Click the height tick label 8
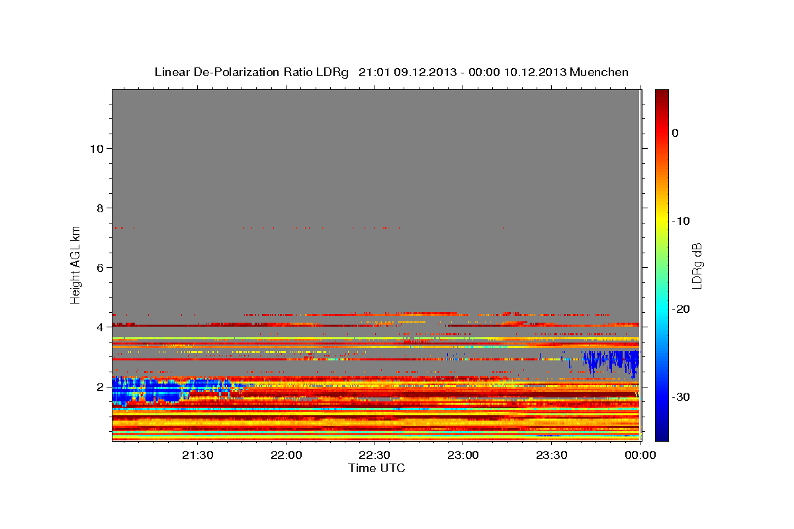The height and width of the screenshot is (529, 794). 100,208
